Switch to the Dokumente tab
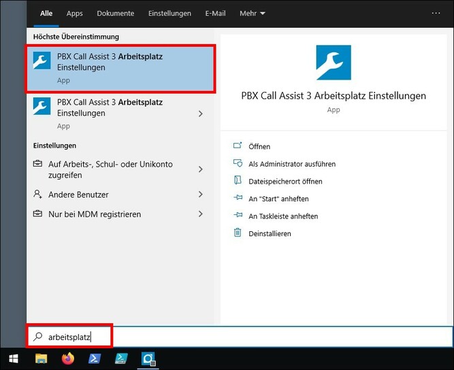 116,14
